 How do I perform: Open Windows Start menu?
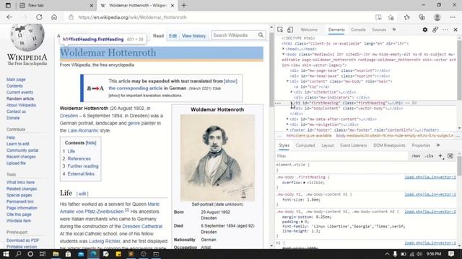click(6, 254)
